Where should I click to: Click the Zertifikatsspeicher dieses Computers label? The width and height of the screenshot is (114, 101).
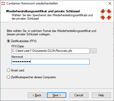coord(33,77)
